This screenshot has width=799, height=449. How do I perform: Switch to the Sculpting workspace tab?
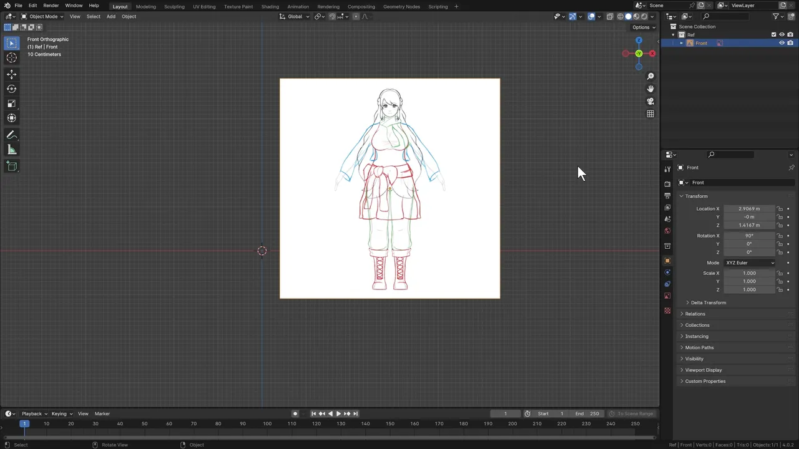(174, 6)
